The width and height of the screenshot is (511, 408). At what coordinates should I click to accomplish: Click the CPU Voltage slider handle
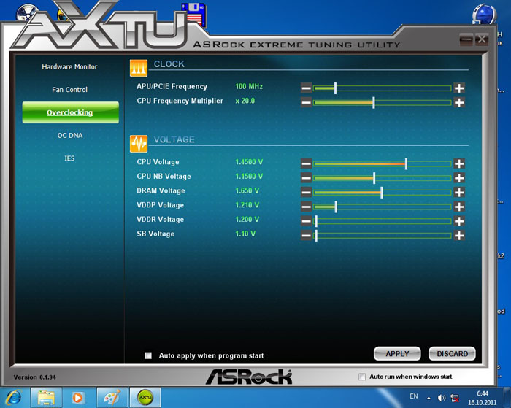406,163
